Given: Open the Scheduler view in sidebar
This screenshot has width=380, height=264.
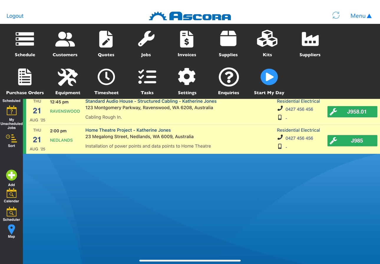Looking at the screenshot, I should (11, 214).
